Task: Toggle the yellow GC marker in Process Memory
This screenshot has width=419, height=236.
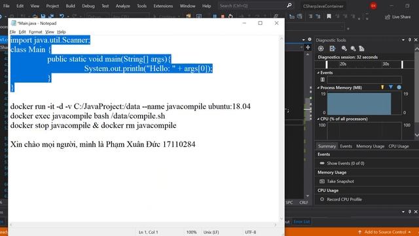Action: pos(382,87)
